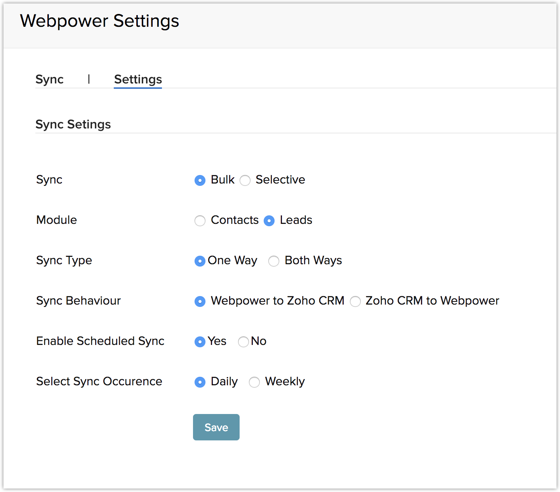Viewport: 560px width, 492px height.
Task: Open the Settings tab
Action: 138,79
